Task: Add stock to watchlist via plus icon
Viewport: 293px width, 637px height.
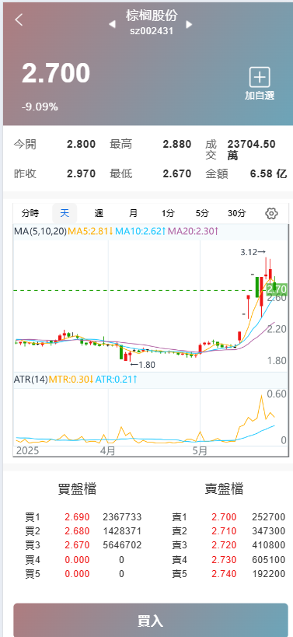Action: click(x=260, y=77)
